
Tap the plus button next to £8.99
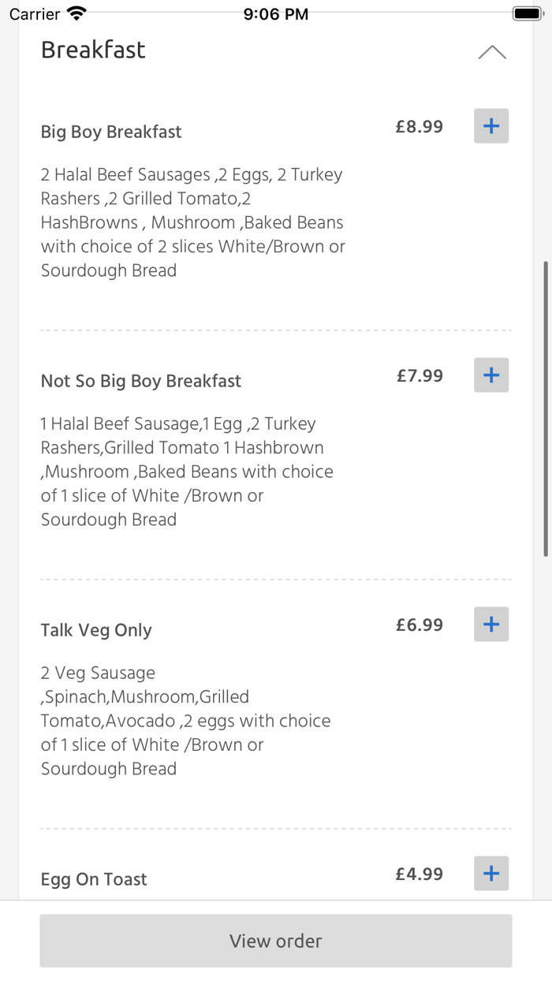pyautogui.click(x=490, y=125)
